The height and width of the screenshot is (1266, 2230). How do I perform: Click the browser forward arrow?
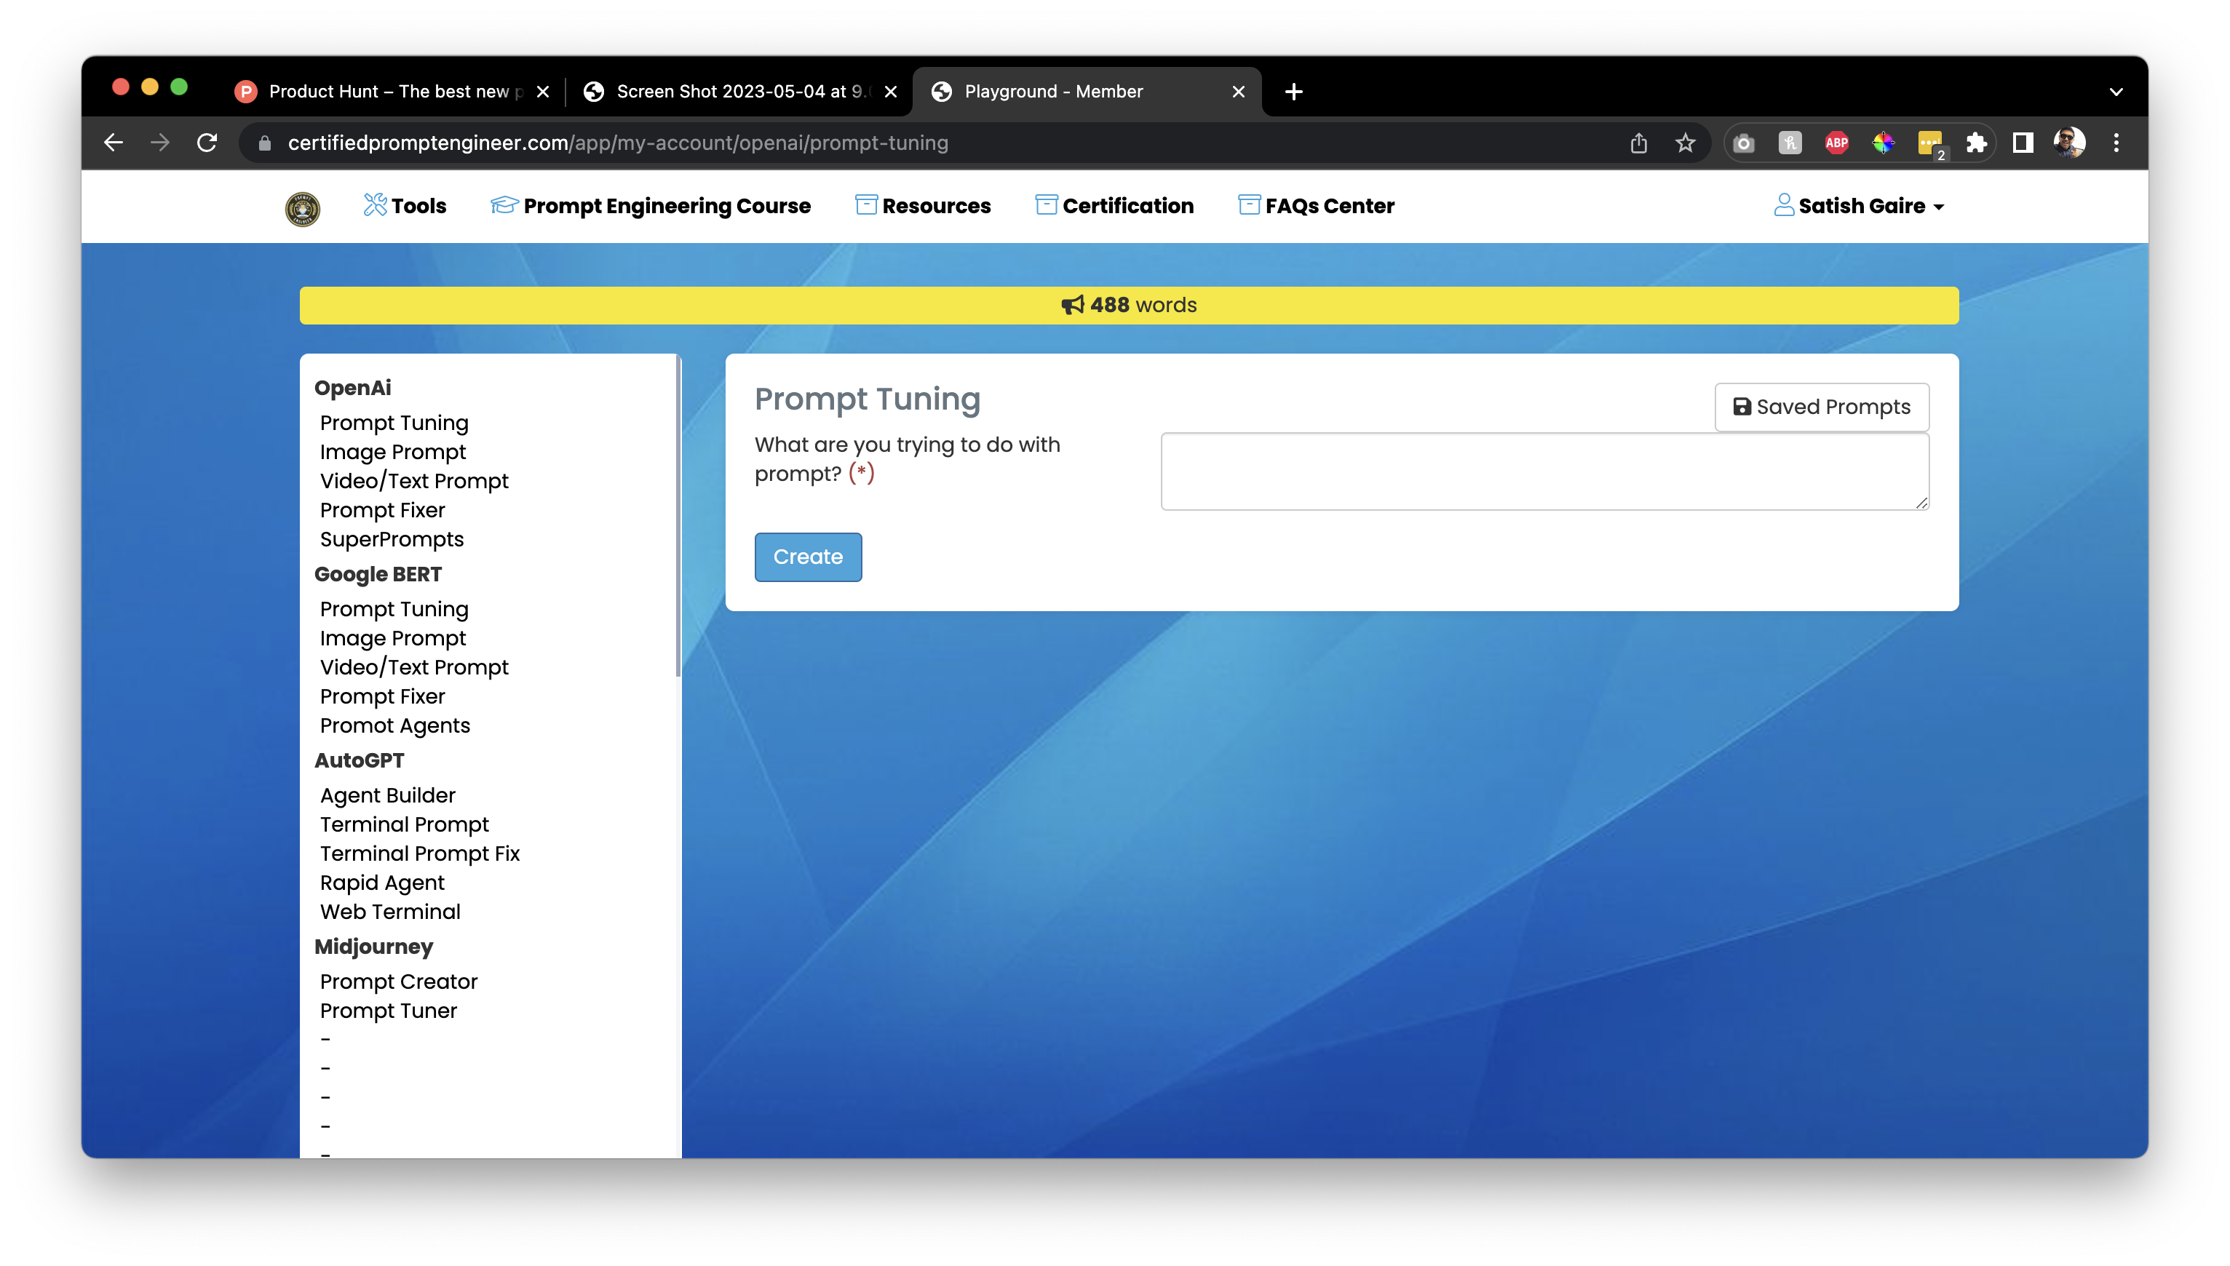click(x=160, y=143)
